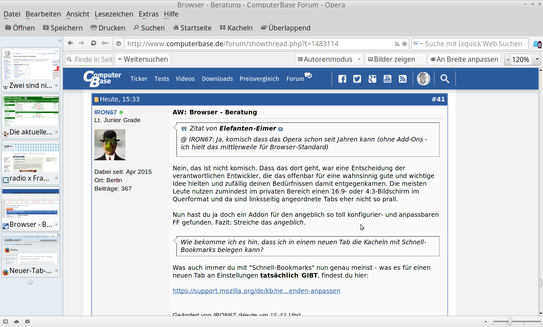Open ComputerBase YouTube icon
The height and width of the screenshot is (327, 543).
[388, 79]
